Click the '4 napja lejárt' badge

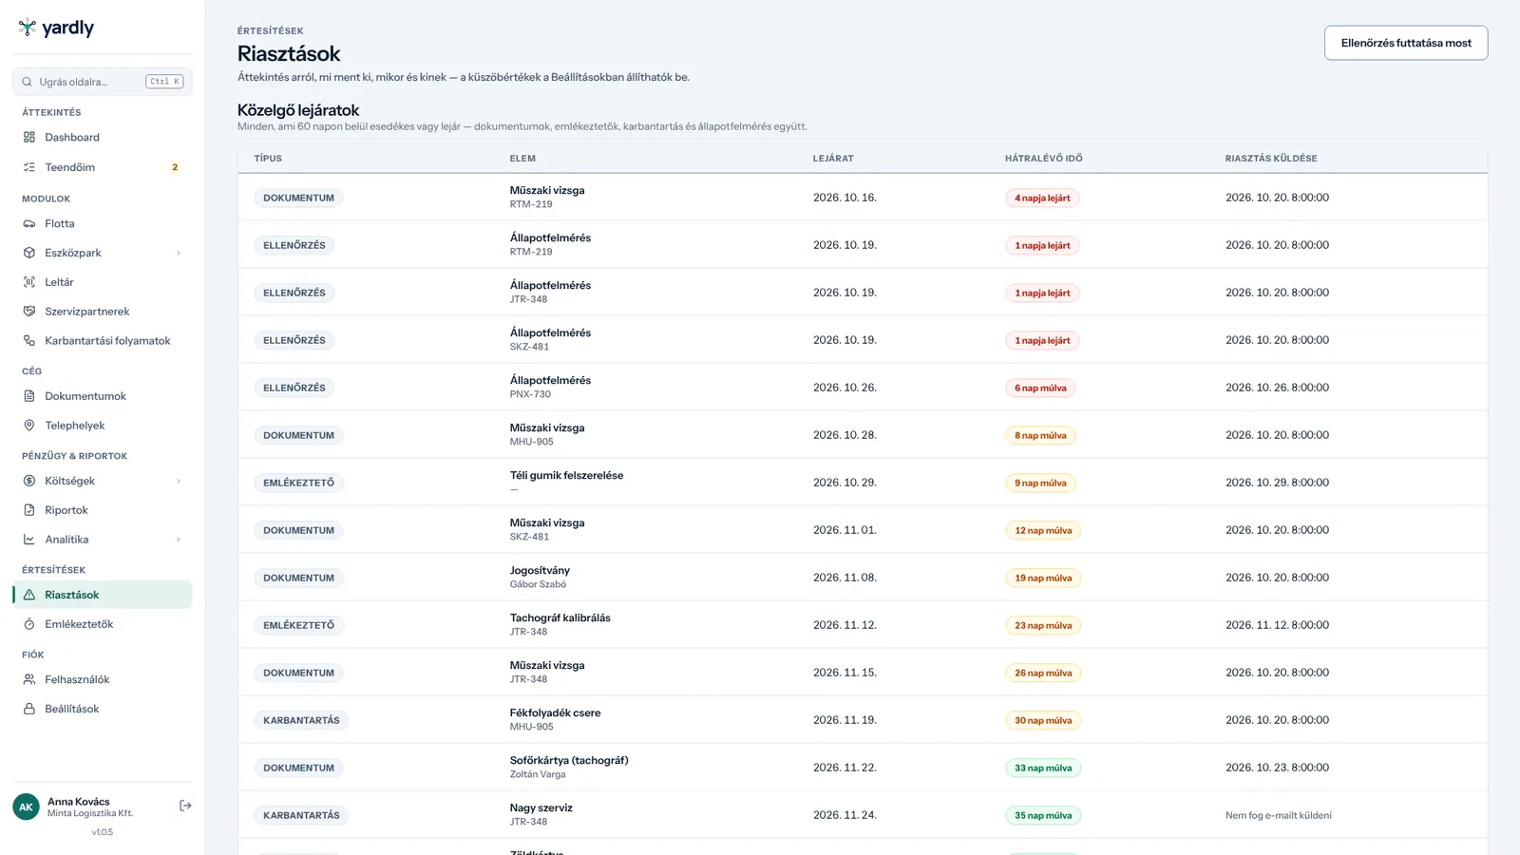[1042, 199]
